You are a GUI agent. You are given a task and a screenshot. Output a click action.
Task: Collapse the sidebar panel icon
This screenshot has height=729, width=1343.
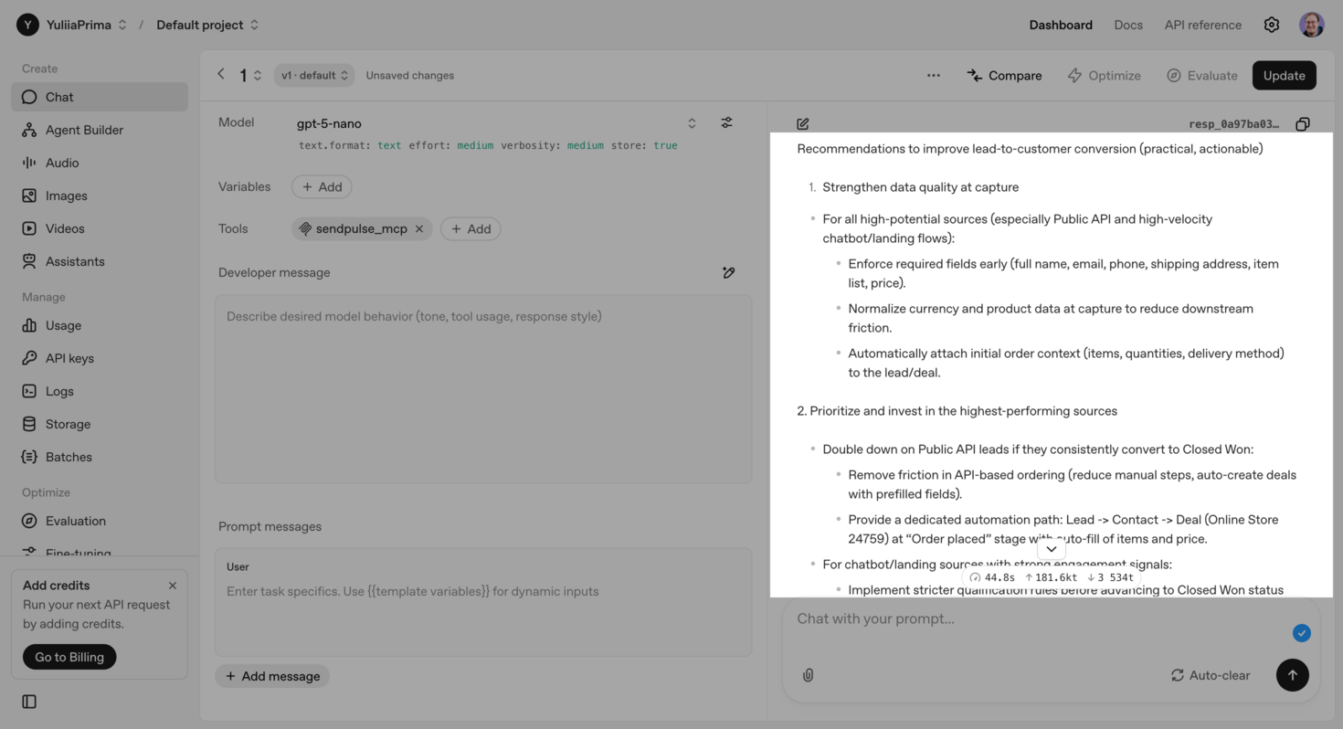tap(29, 702)
